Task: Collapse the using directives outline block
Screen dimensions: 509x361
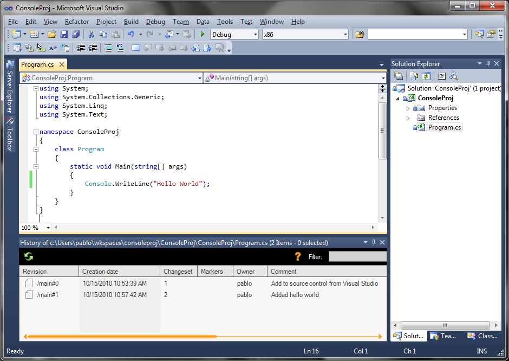Action: (x=36, y=88)
